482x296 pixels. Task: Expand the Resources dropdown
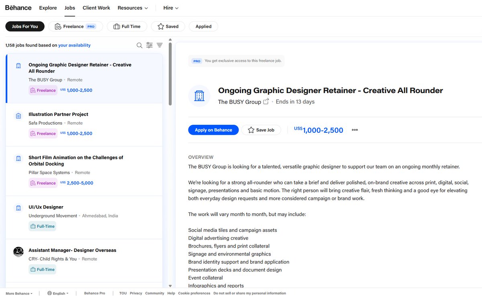pyautogui.click(x=133, y=8)
